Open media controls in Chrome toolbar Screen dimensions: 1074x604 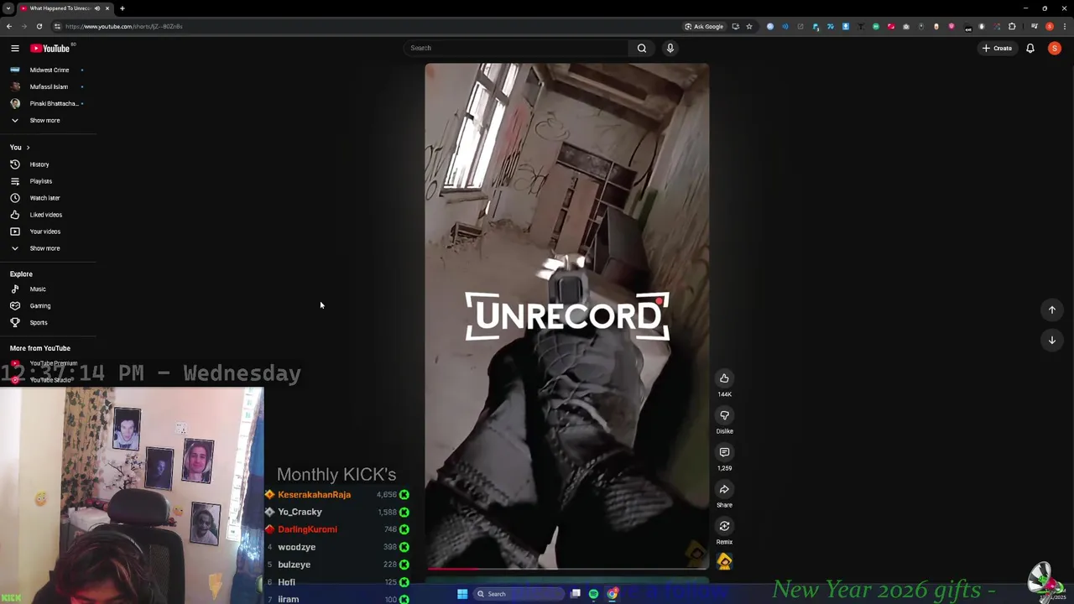point(1034,26)
